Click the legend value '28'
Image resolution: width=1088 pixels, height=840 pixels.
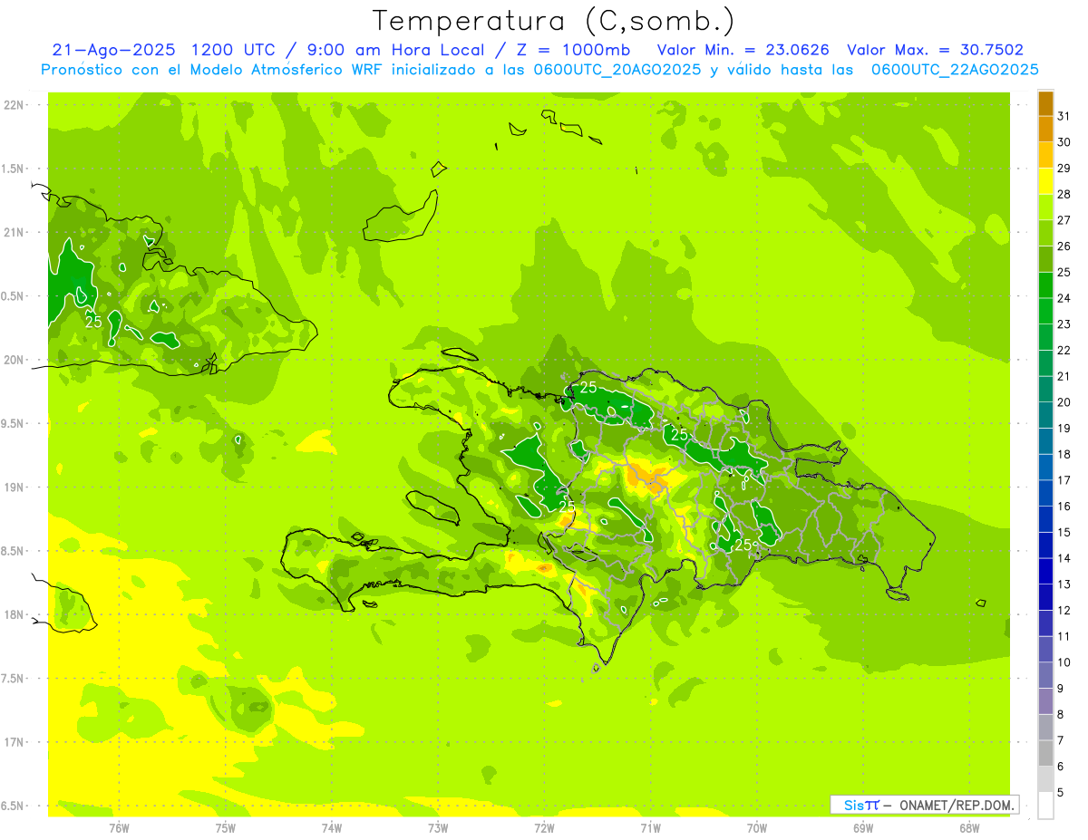tap(1064, 194)
